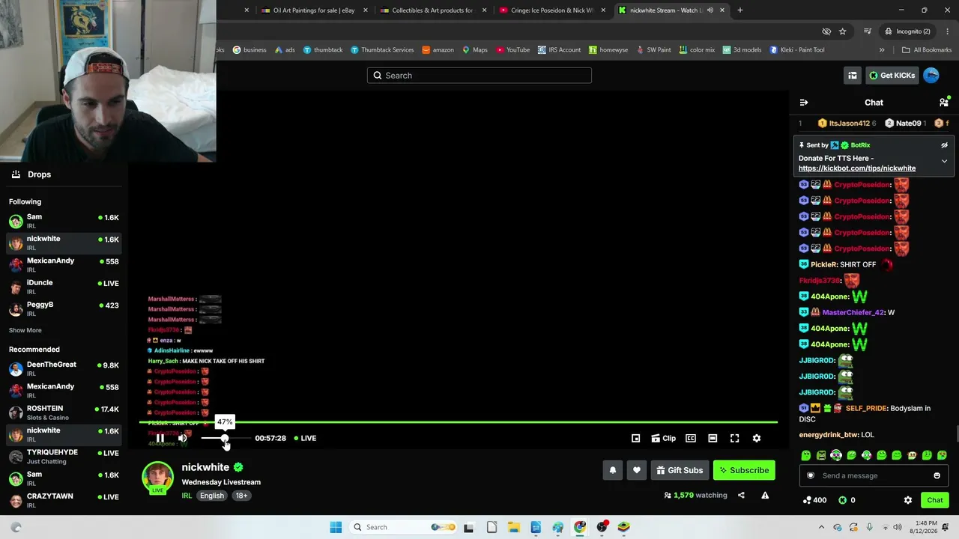959x539 pixels.
Task: Switch to Cringe: Ice Poseidon YouTube tab
Action: (x=553, y=10)
